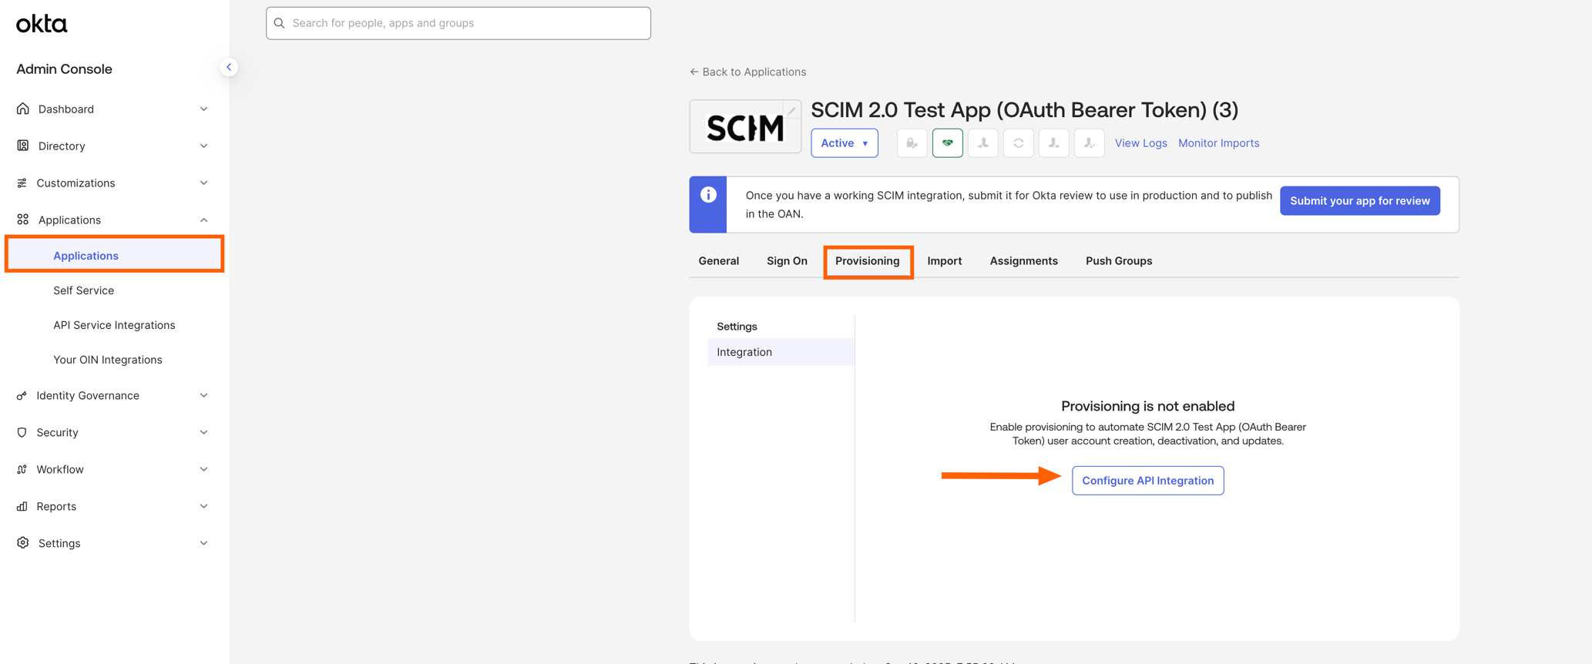
Task: Open Self Service in sidebar
Action: (x=83, y=290)
